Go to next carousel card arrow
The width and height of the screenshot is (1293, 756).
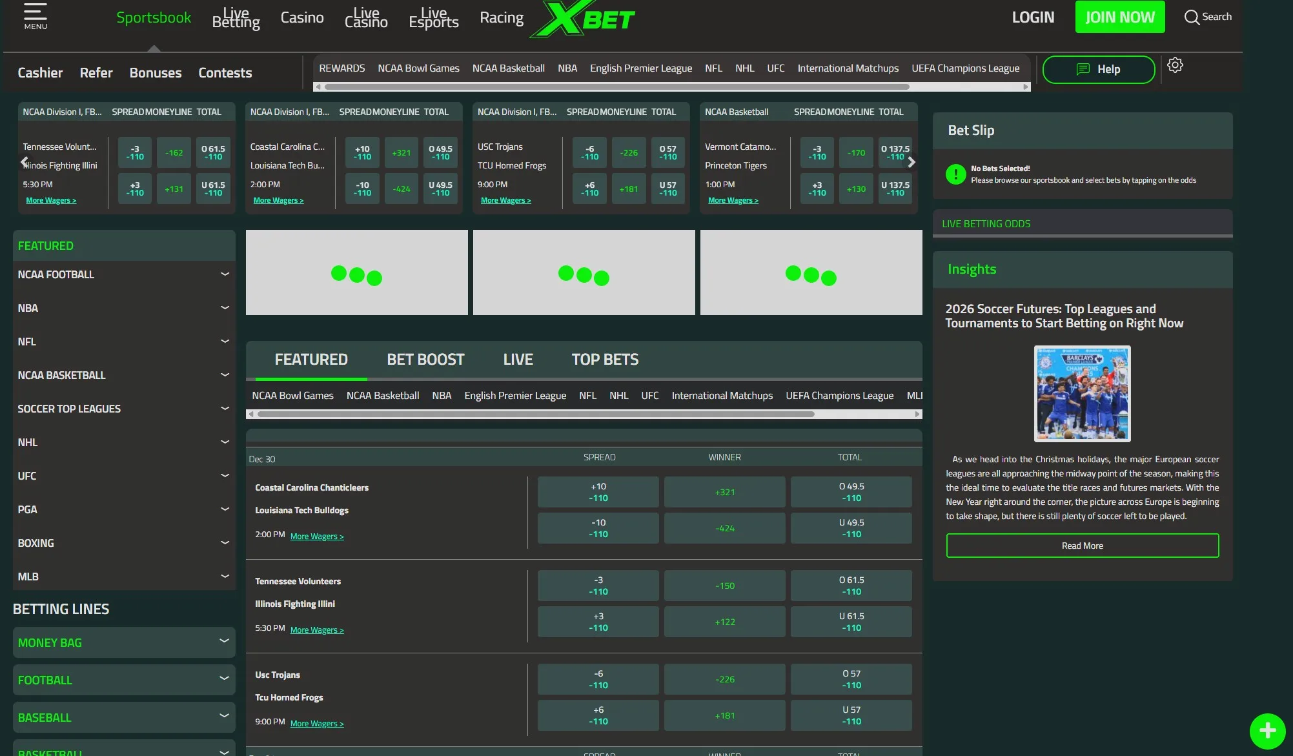point(911,162)
